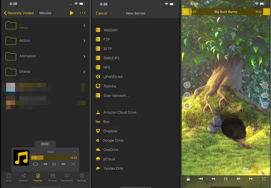Tap the yellow play button in Movies header

pos(71,13)
